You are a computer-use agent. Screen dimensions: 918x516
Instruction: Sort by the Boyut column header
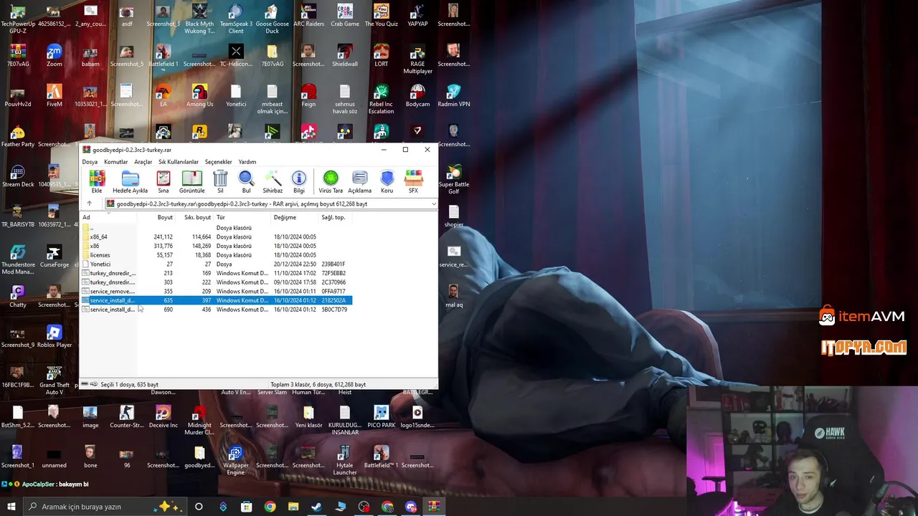pos(156,217)
